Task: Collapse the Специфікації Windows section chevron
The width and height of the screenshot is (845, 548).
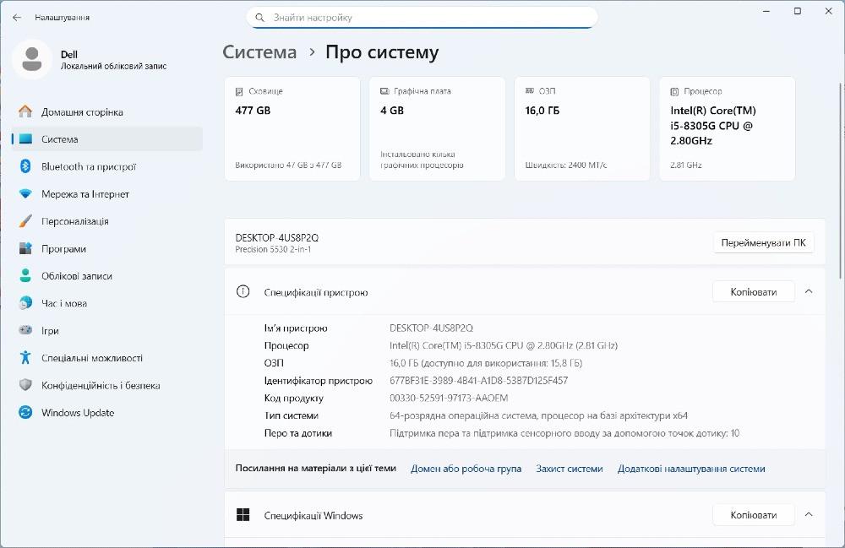Action: click(x=809, y=514)
